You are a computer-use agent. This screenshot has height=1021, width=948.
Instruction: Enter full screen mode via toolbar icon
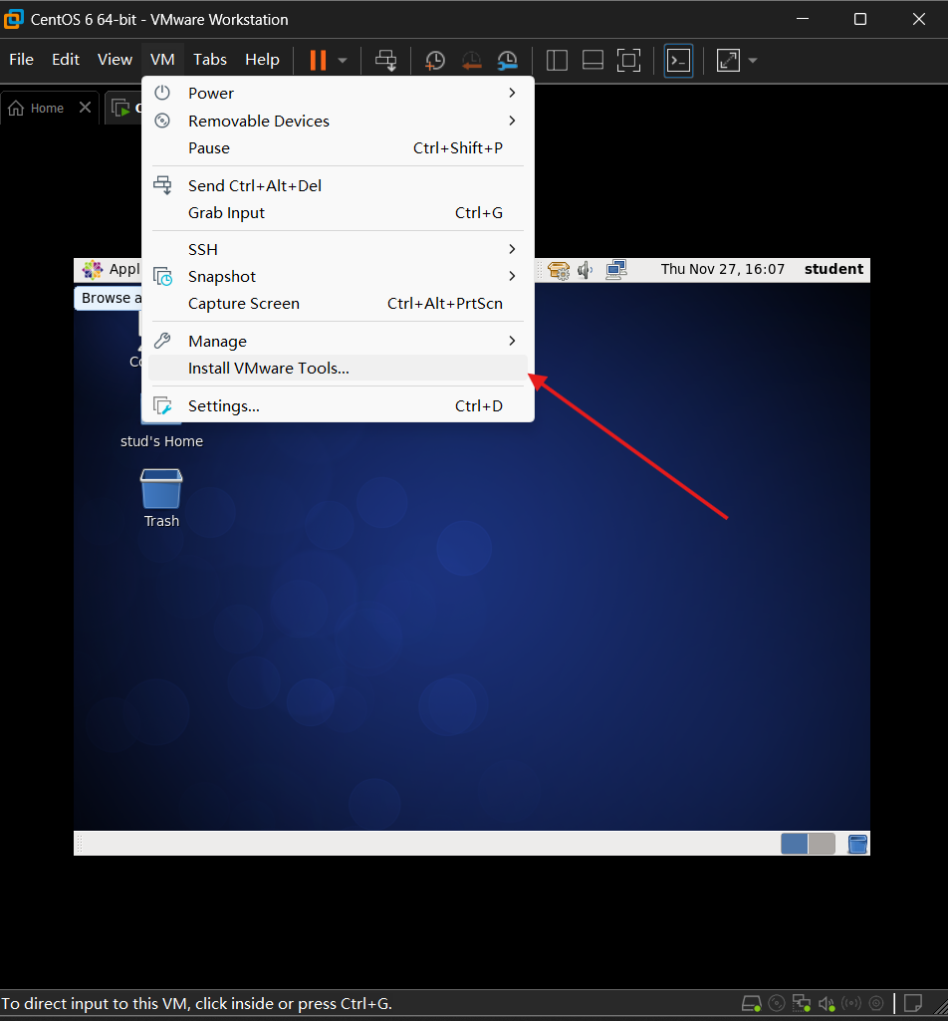(629, 61)
